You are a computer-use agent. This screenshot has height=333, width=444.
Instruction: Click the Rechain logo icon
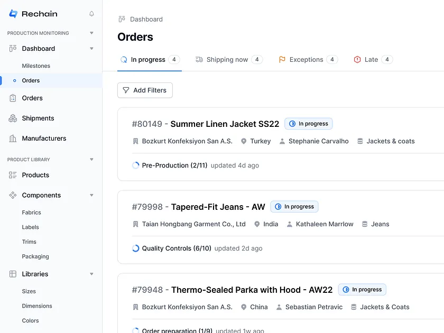click(13, 14)
